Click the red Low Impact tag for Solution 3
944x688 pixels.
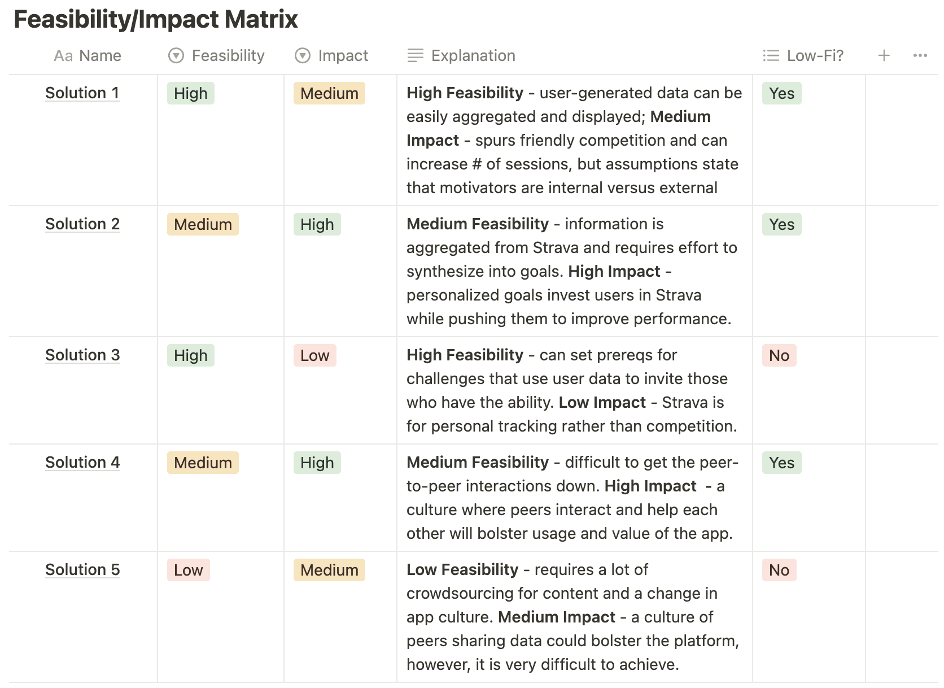pos(314,355)
